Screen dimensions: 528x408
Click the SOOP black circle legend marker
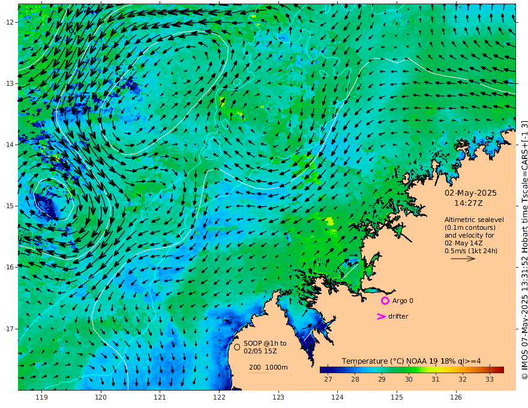coord(237,347)
